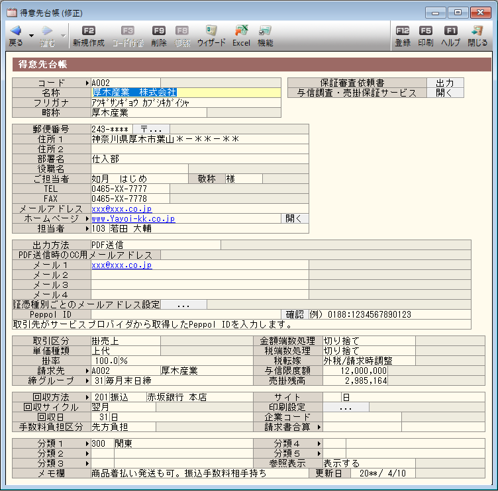The height and width of the screenshot is (491, 498).
Task: Open the dropdown arrow beside 戻る
Action: [31, 36]
